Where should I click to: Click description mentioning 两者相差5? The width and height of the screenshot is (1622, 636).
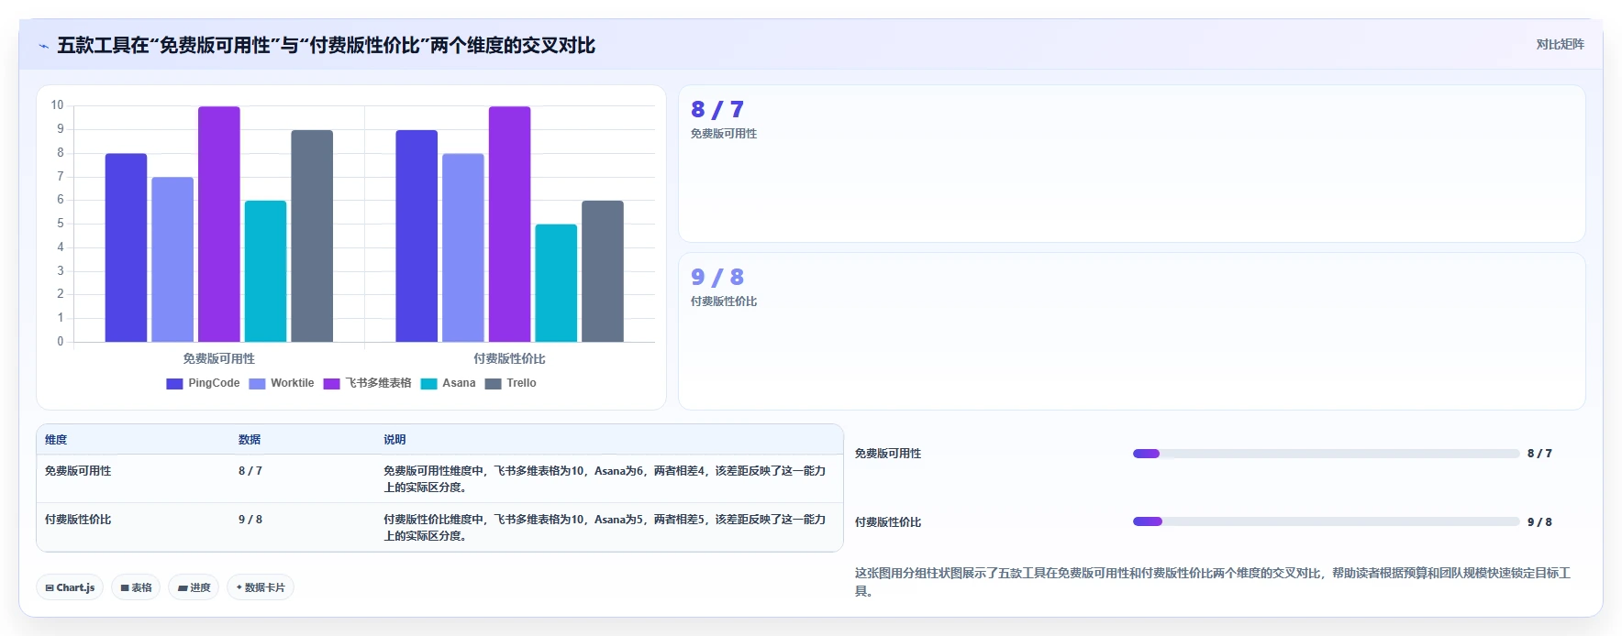click(605, 528)
